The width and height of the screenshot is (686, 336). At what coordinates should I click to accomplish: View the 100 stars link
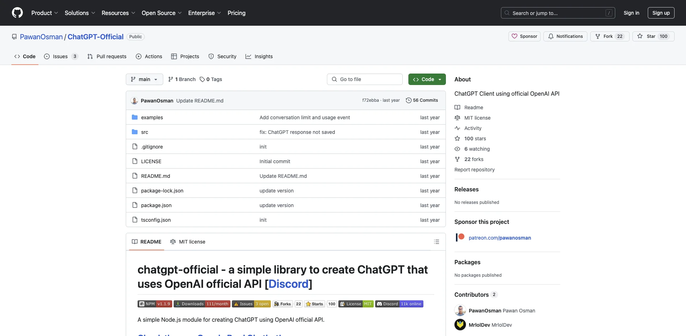pyautogui.click(x=470, y=139)
